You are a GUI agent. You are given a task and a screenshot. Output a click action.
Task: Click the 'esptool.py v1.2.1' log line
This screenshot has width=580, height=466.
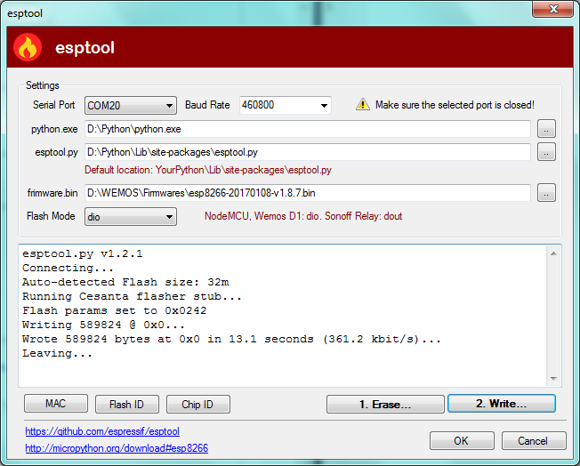(82, 254)
